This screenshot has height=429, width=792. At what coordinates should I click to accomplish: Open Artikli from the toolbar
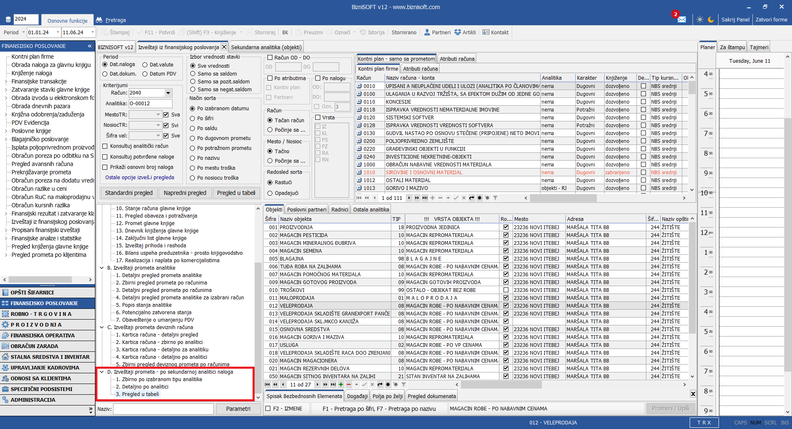(x=465, y=32)
